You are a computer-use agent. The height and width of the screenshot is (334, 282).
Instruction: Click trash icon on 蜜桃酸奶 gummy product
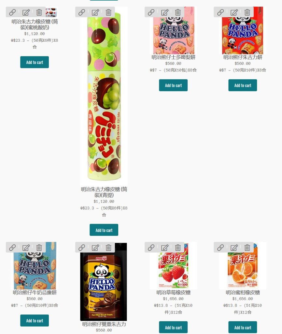(x=39, y=12)
